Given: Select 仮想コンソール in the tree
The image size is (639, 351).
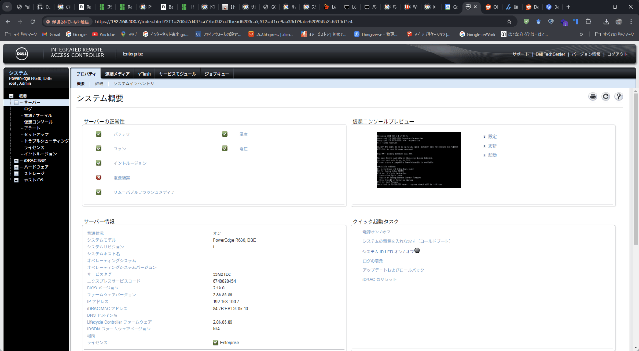Looking at the screenshot, I should click(x=38, y=122).
